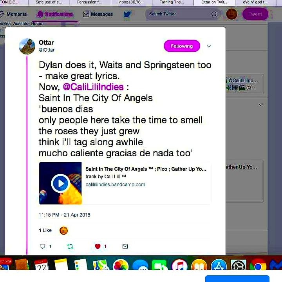
Task: Expand the chevron in right background panel
Action: [x=260, y=105]
